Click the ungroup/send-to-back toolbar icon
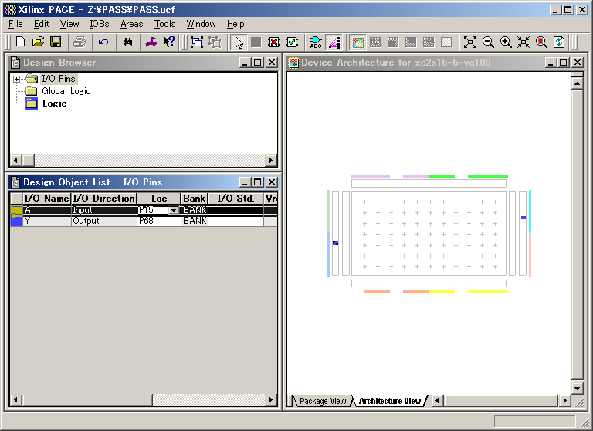593x431 pixels. tap(215, 42)
